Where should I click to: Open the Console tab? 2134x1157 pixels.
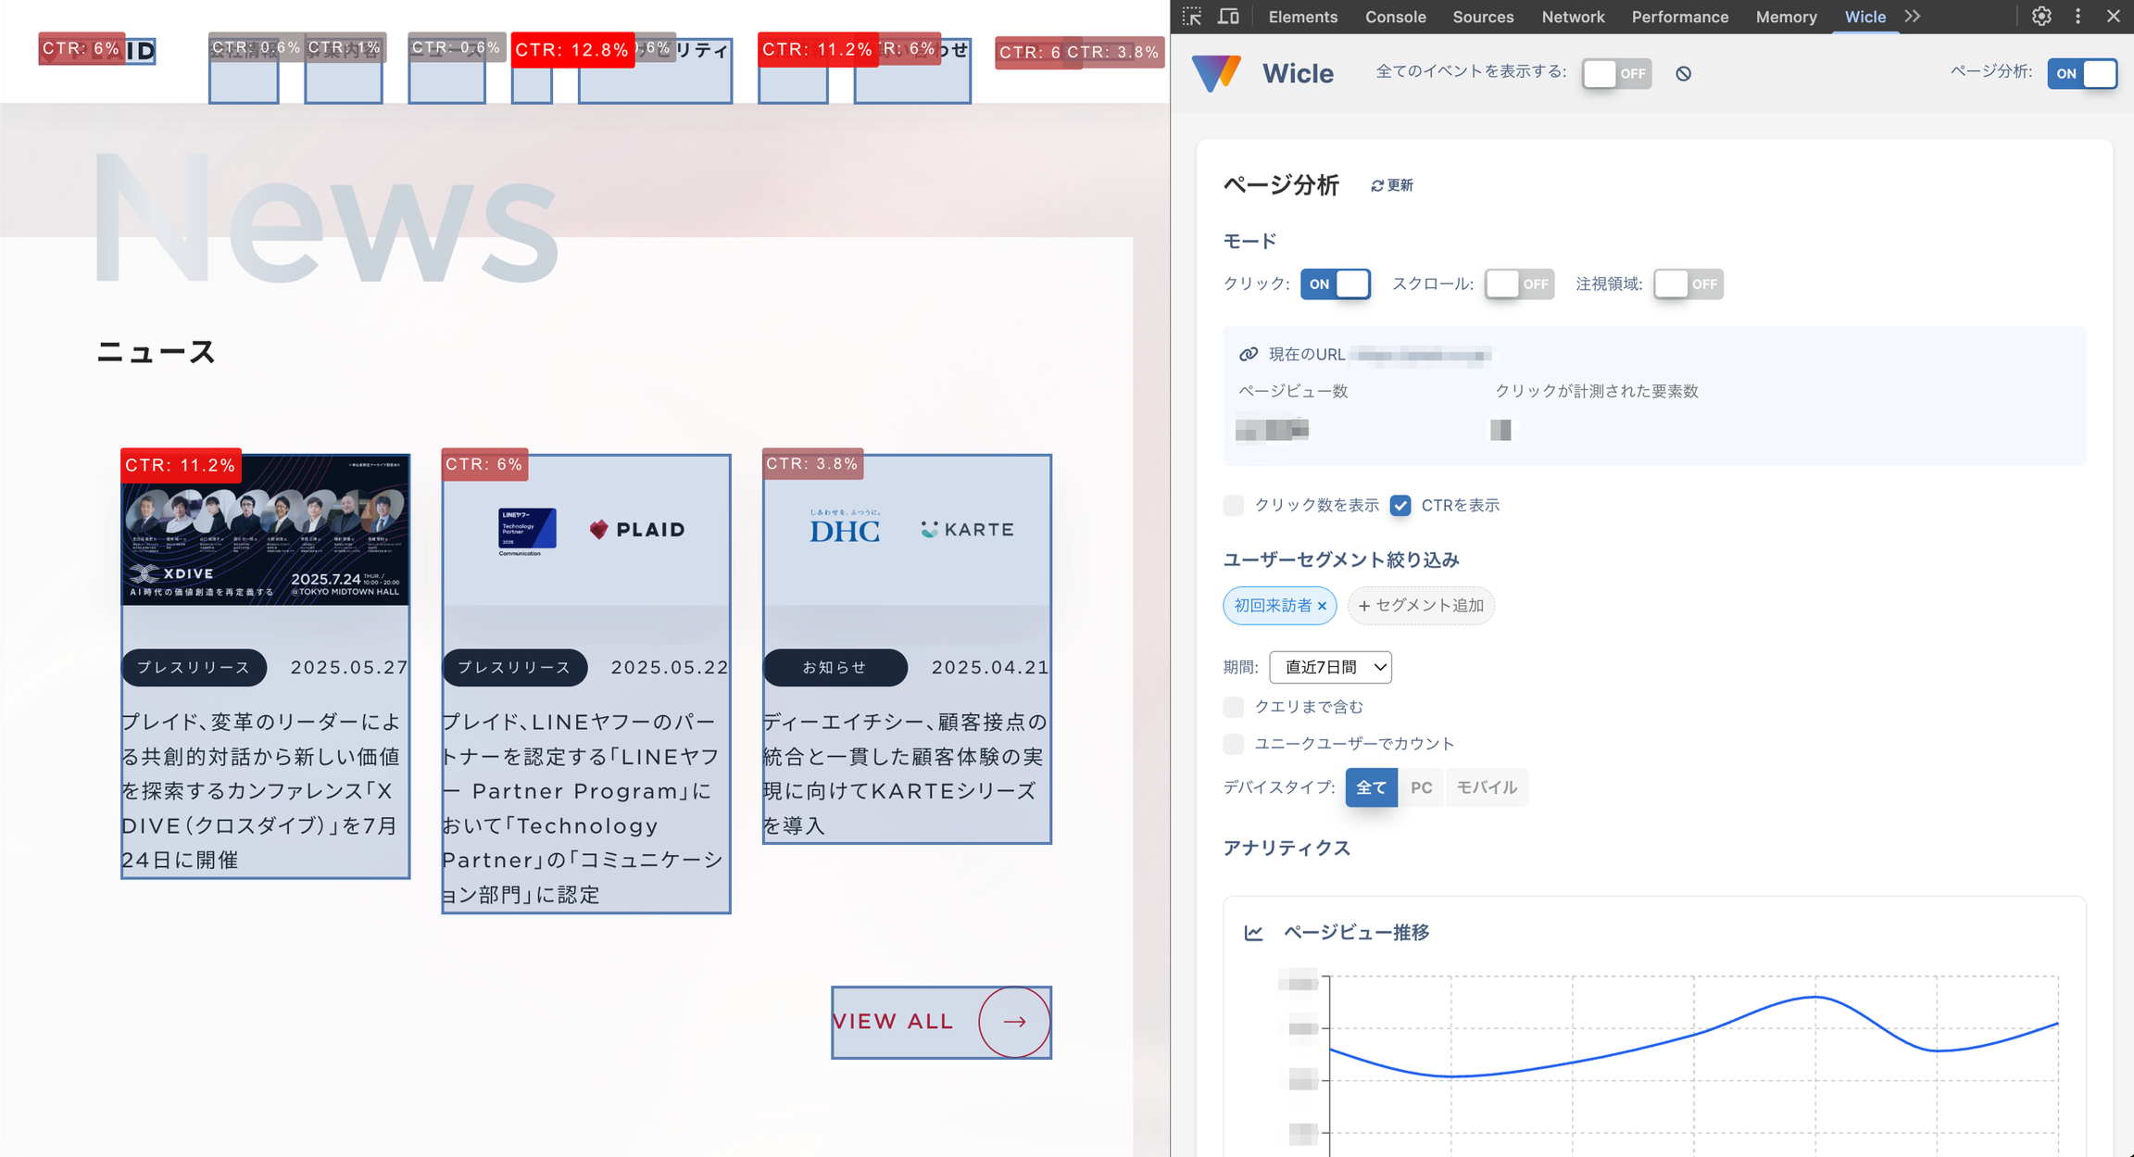pos(1395,17)
